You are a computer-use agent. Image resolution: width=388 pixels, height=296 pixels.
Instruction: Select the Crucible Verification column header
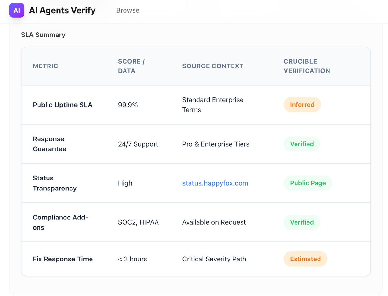tap(307, 66)
